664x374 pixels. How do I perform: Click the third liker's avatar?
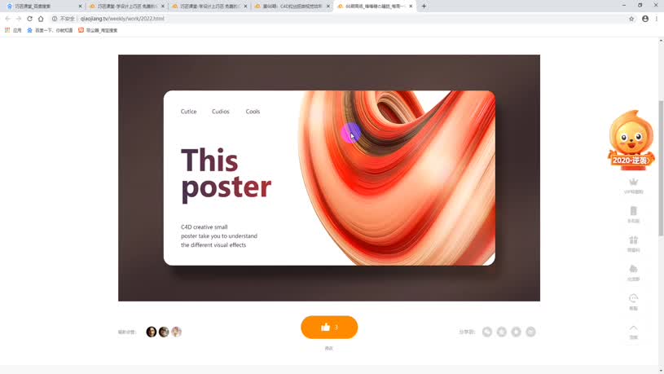(x=177, y=332)
